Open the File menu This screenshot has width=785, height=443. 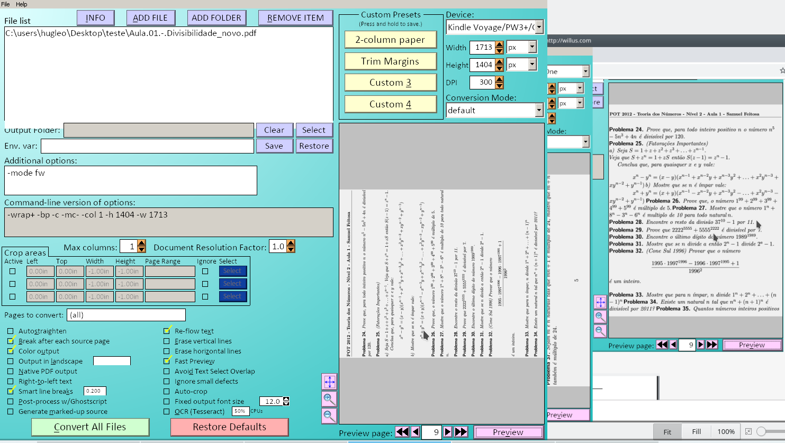tap(5, 4)
